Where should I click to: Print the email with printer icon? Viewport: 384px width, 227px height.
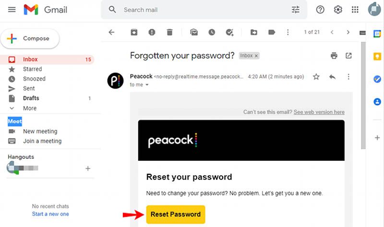click(334, 56)
